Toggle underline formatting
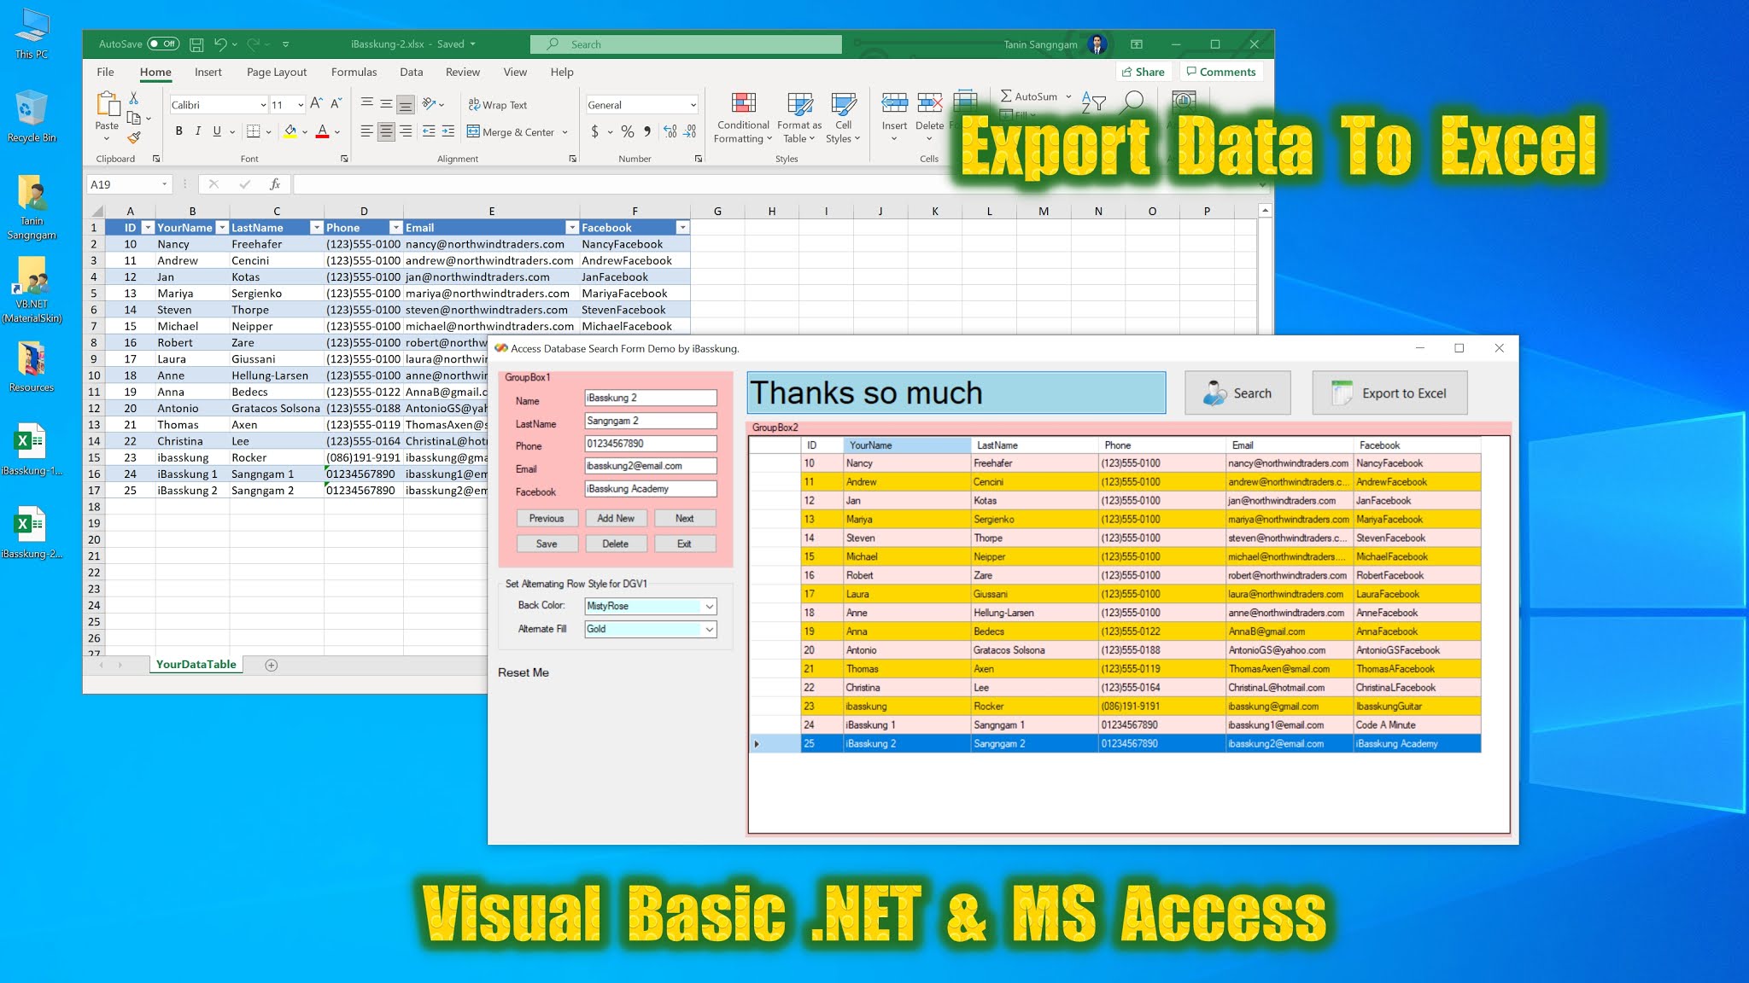This screenshot has width=1749, height=983. pos(216,131)
